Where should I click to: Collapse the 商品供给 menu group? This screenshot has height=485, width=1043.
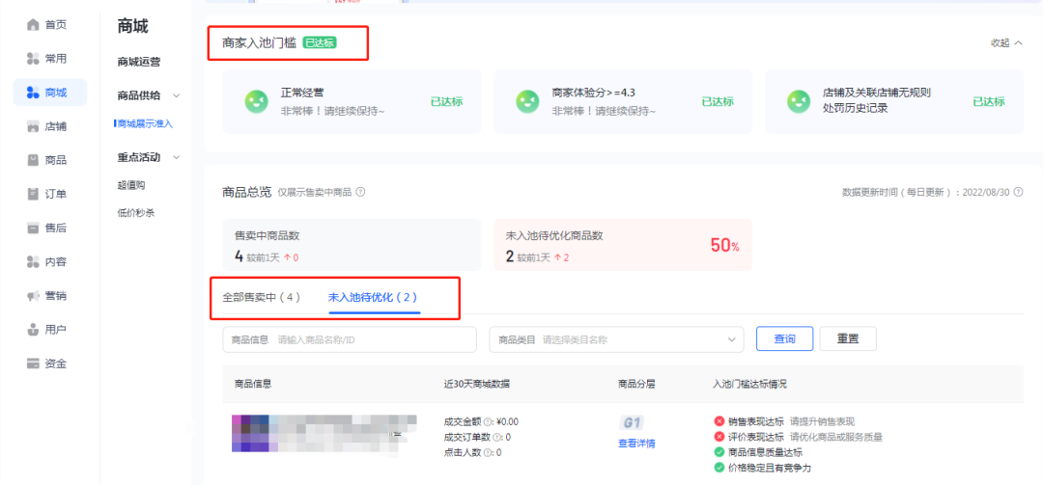click(x=177, y=95)
